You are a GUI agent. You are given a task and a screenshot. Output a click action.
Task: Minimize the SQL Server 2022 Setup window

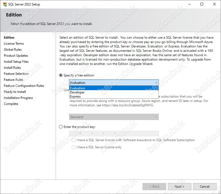pyautogui.click(x=189, y=4)
